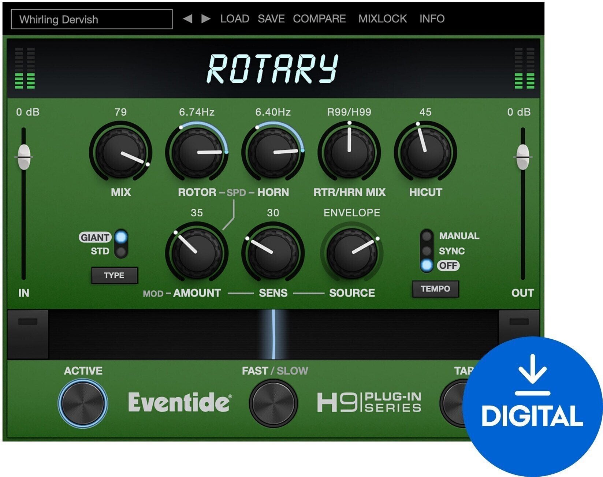Turn the ROTOR speed knob
Viewport: 603px width, 477px height.
[197, 152]
